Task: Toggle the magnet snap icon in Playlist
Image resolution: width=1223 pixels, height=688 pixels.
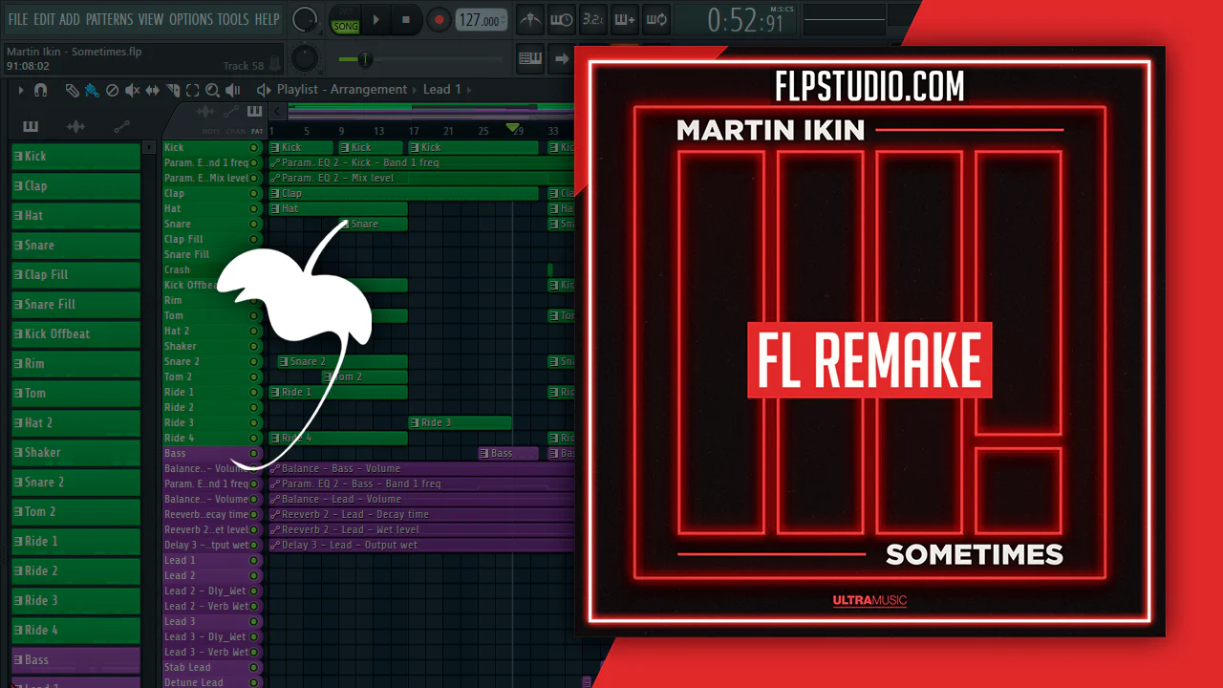Action: (x=40, y=90)
